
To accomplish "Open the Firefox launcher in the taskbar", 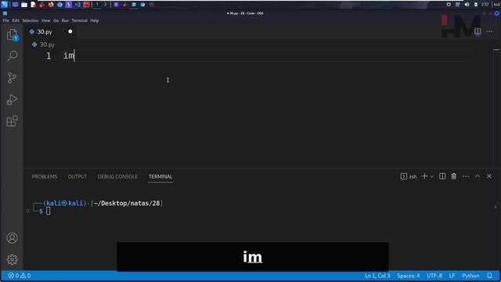I will click(51, 5).
